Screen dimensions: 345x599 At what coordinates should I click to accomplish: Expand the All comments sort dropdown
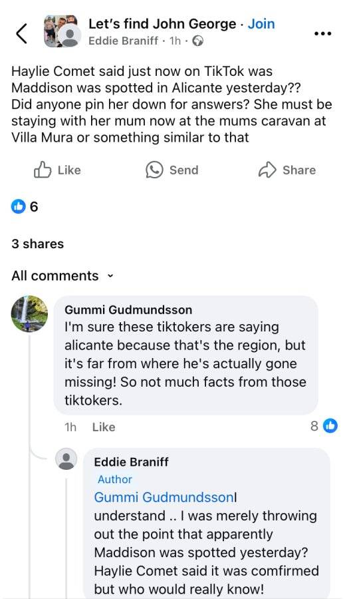point(62,276)
